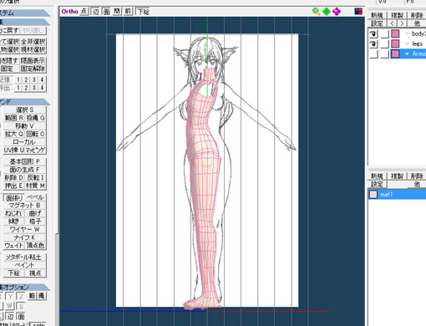Click 複製 in the object panel
Screen dimensions: 426x326
click(397, 15)
